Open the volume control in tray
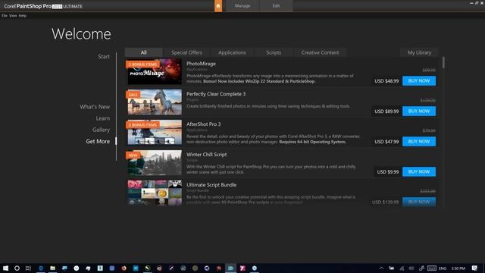Image resolution: width=485 pixels, height=273 pixels. pos(411,268)
